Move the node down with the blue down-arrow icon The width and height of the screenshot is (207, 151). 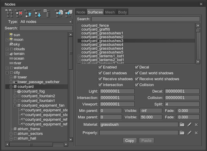[x=38, y=13]
